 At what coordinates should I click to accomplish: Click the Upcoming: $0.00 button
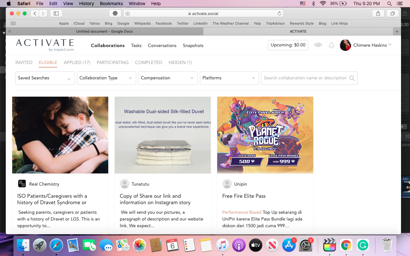pyautogui.click(x=288, y=45)
